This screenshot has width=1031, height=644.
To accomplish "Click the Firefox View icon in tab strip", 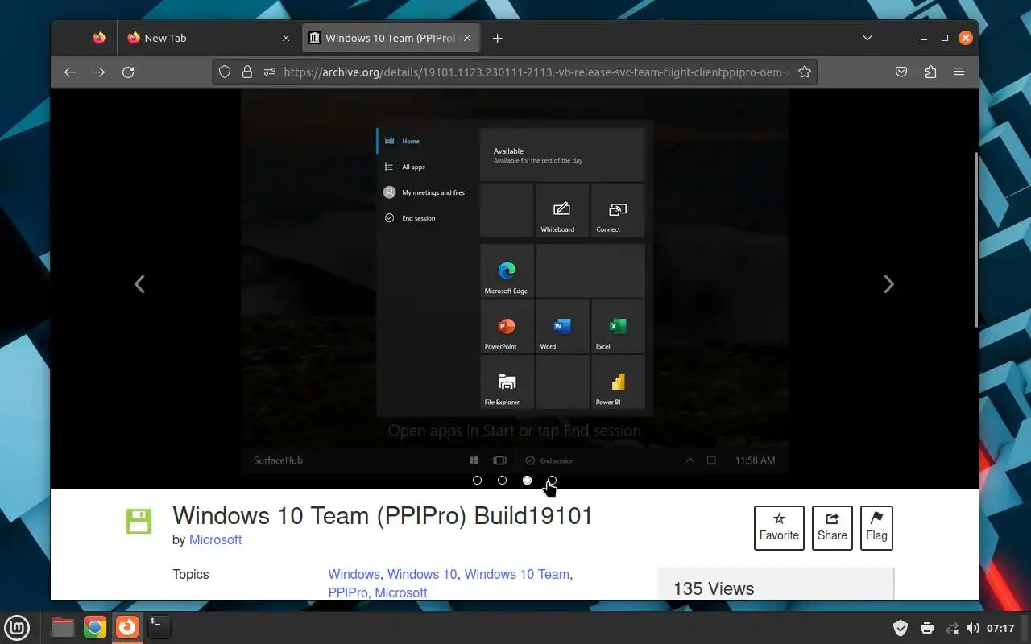I will click(99, 38).
